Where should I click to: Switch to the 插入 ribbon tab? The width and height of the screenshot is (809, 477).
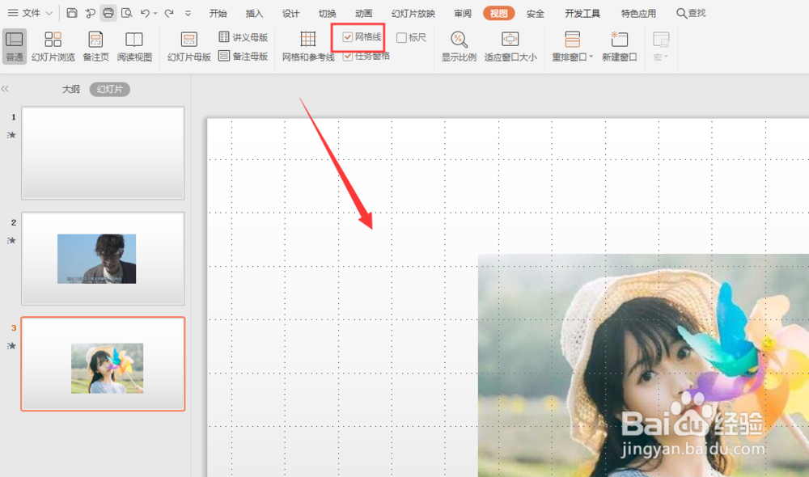pyautogui.click(x=254, y=14)
